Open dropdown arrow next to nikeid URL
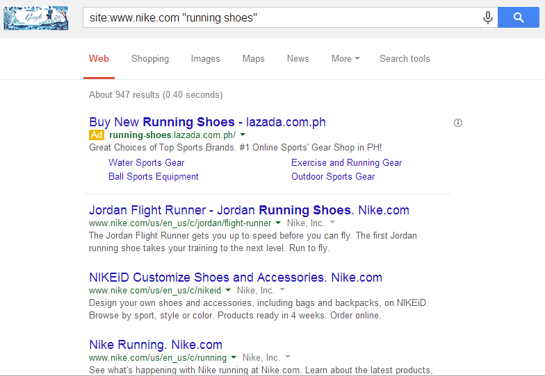 click(x=228, y=290)
